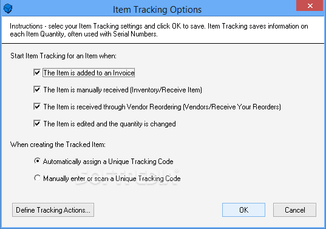Select Automatically assign a Unique Tracking Code
Screen dimensions: 326x229
(37, 161)
